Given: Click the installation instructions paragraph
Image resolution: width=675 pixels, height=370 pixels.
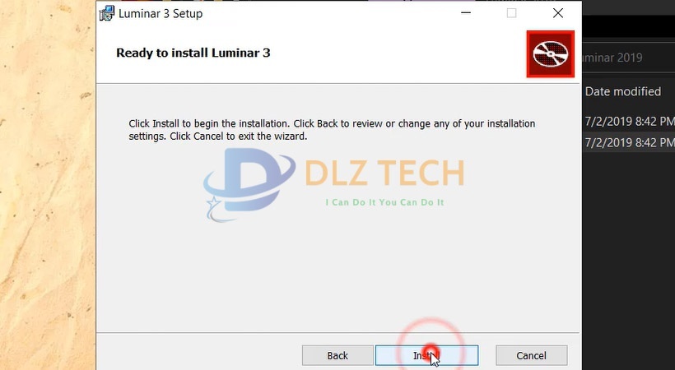Looking at the screenshot, I should 332,130.
